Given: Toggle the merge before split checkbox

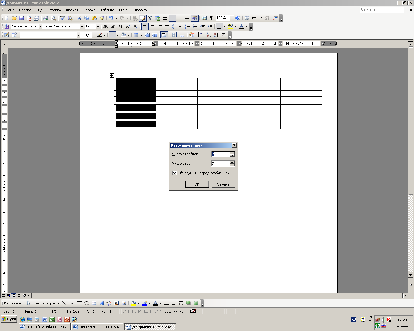Looking at the screenshot, I should coord(174,173).
